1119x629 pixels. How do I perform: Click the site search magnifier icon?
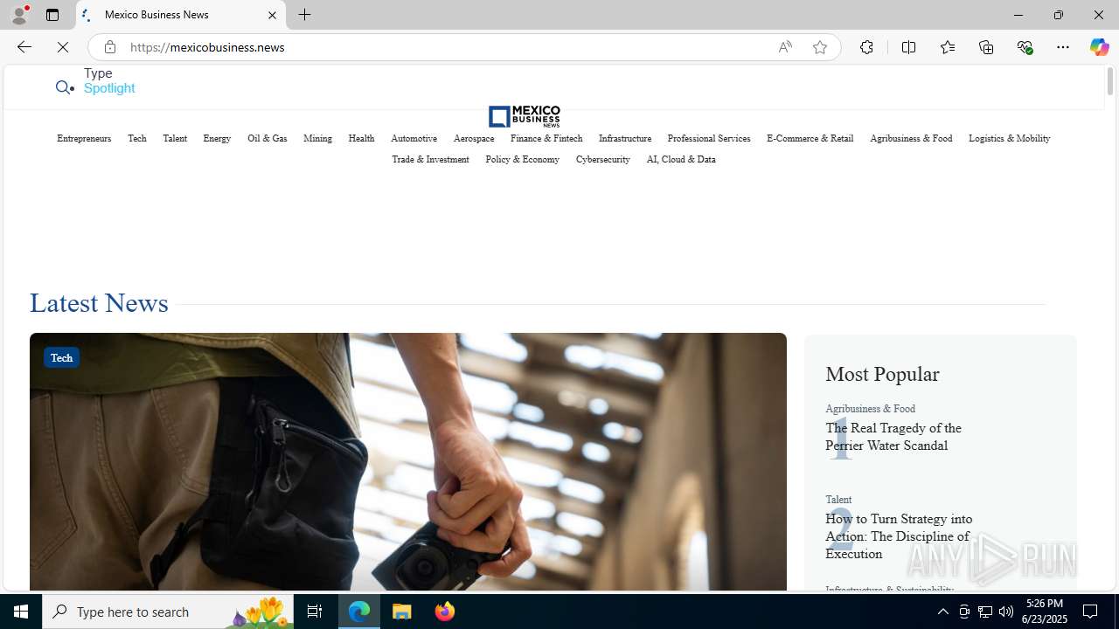click(65, 87)
